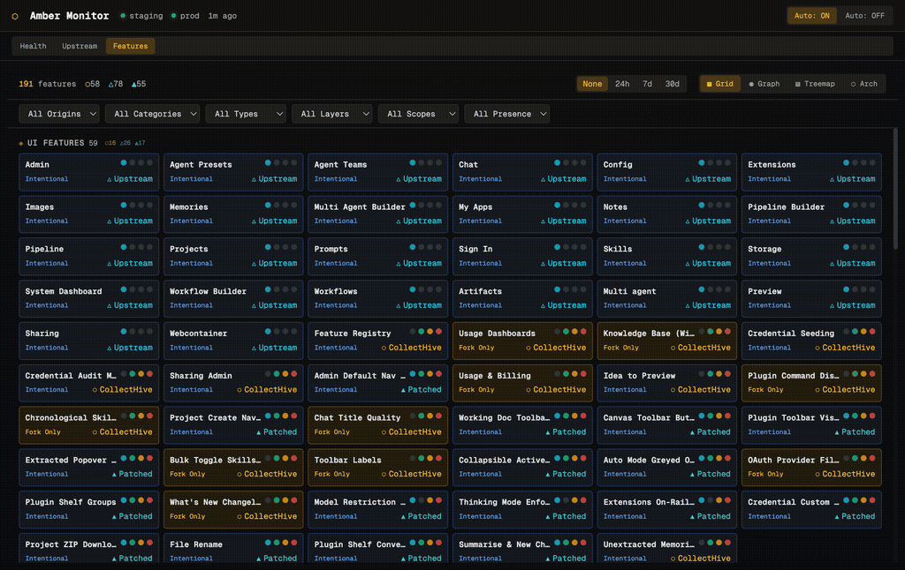The width and height of the screenshot is (905, 570).
Task: Switch to Auto: OFF
Action: 864,16
